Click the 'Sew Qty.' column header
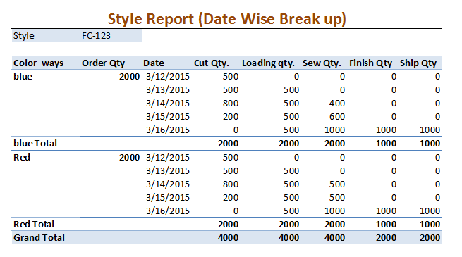Image resolution: width=462 pixels, height=257 pixels. (x=322, y=63)
